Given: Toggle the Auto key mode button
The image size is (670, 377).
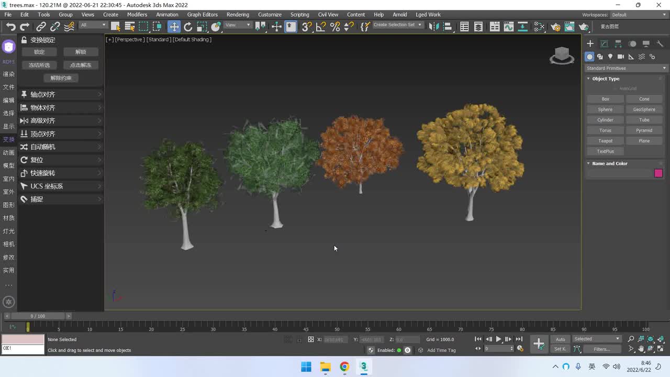Looking at the screenshot, I should pyautogui.click(x=560, y=339).
